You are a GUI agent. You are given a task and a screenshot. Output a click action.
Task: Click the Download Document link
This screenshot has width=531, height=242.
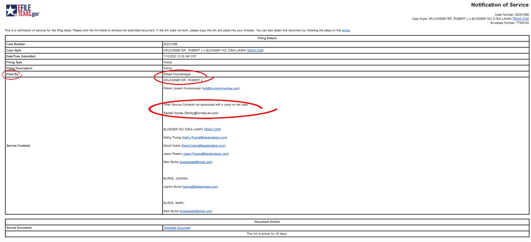177,228
